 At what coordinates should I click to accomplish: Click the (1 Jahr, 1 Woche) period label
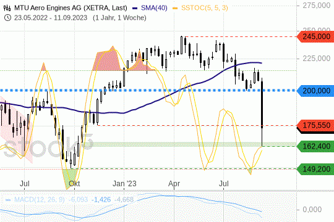pyautogui.click(x=119, y=18)
